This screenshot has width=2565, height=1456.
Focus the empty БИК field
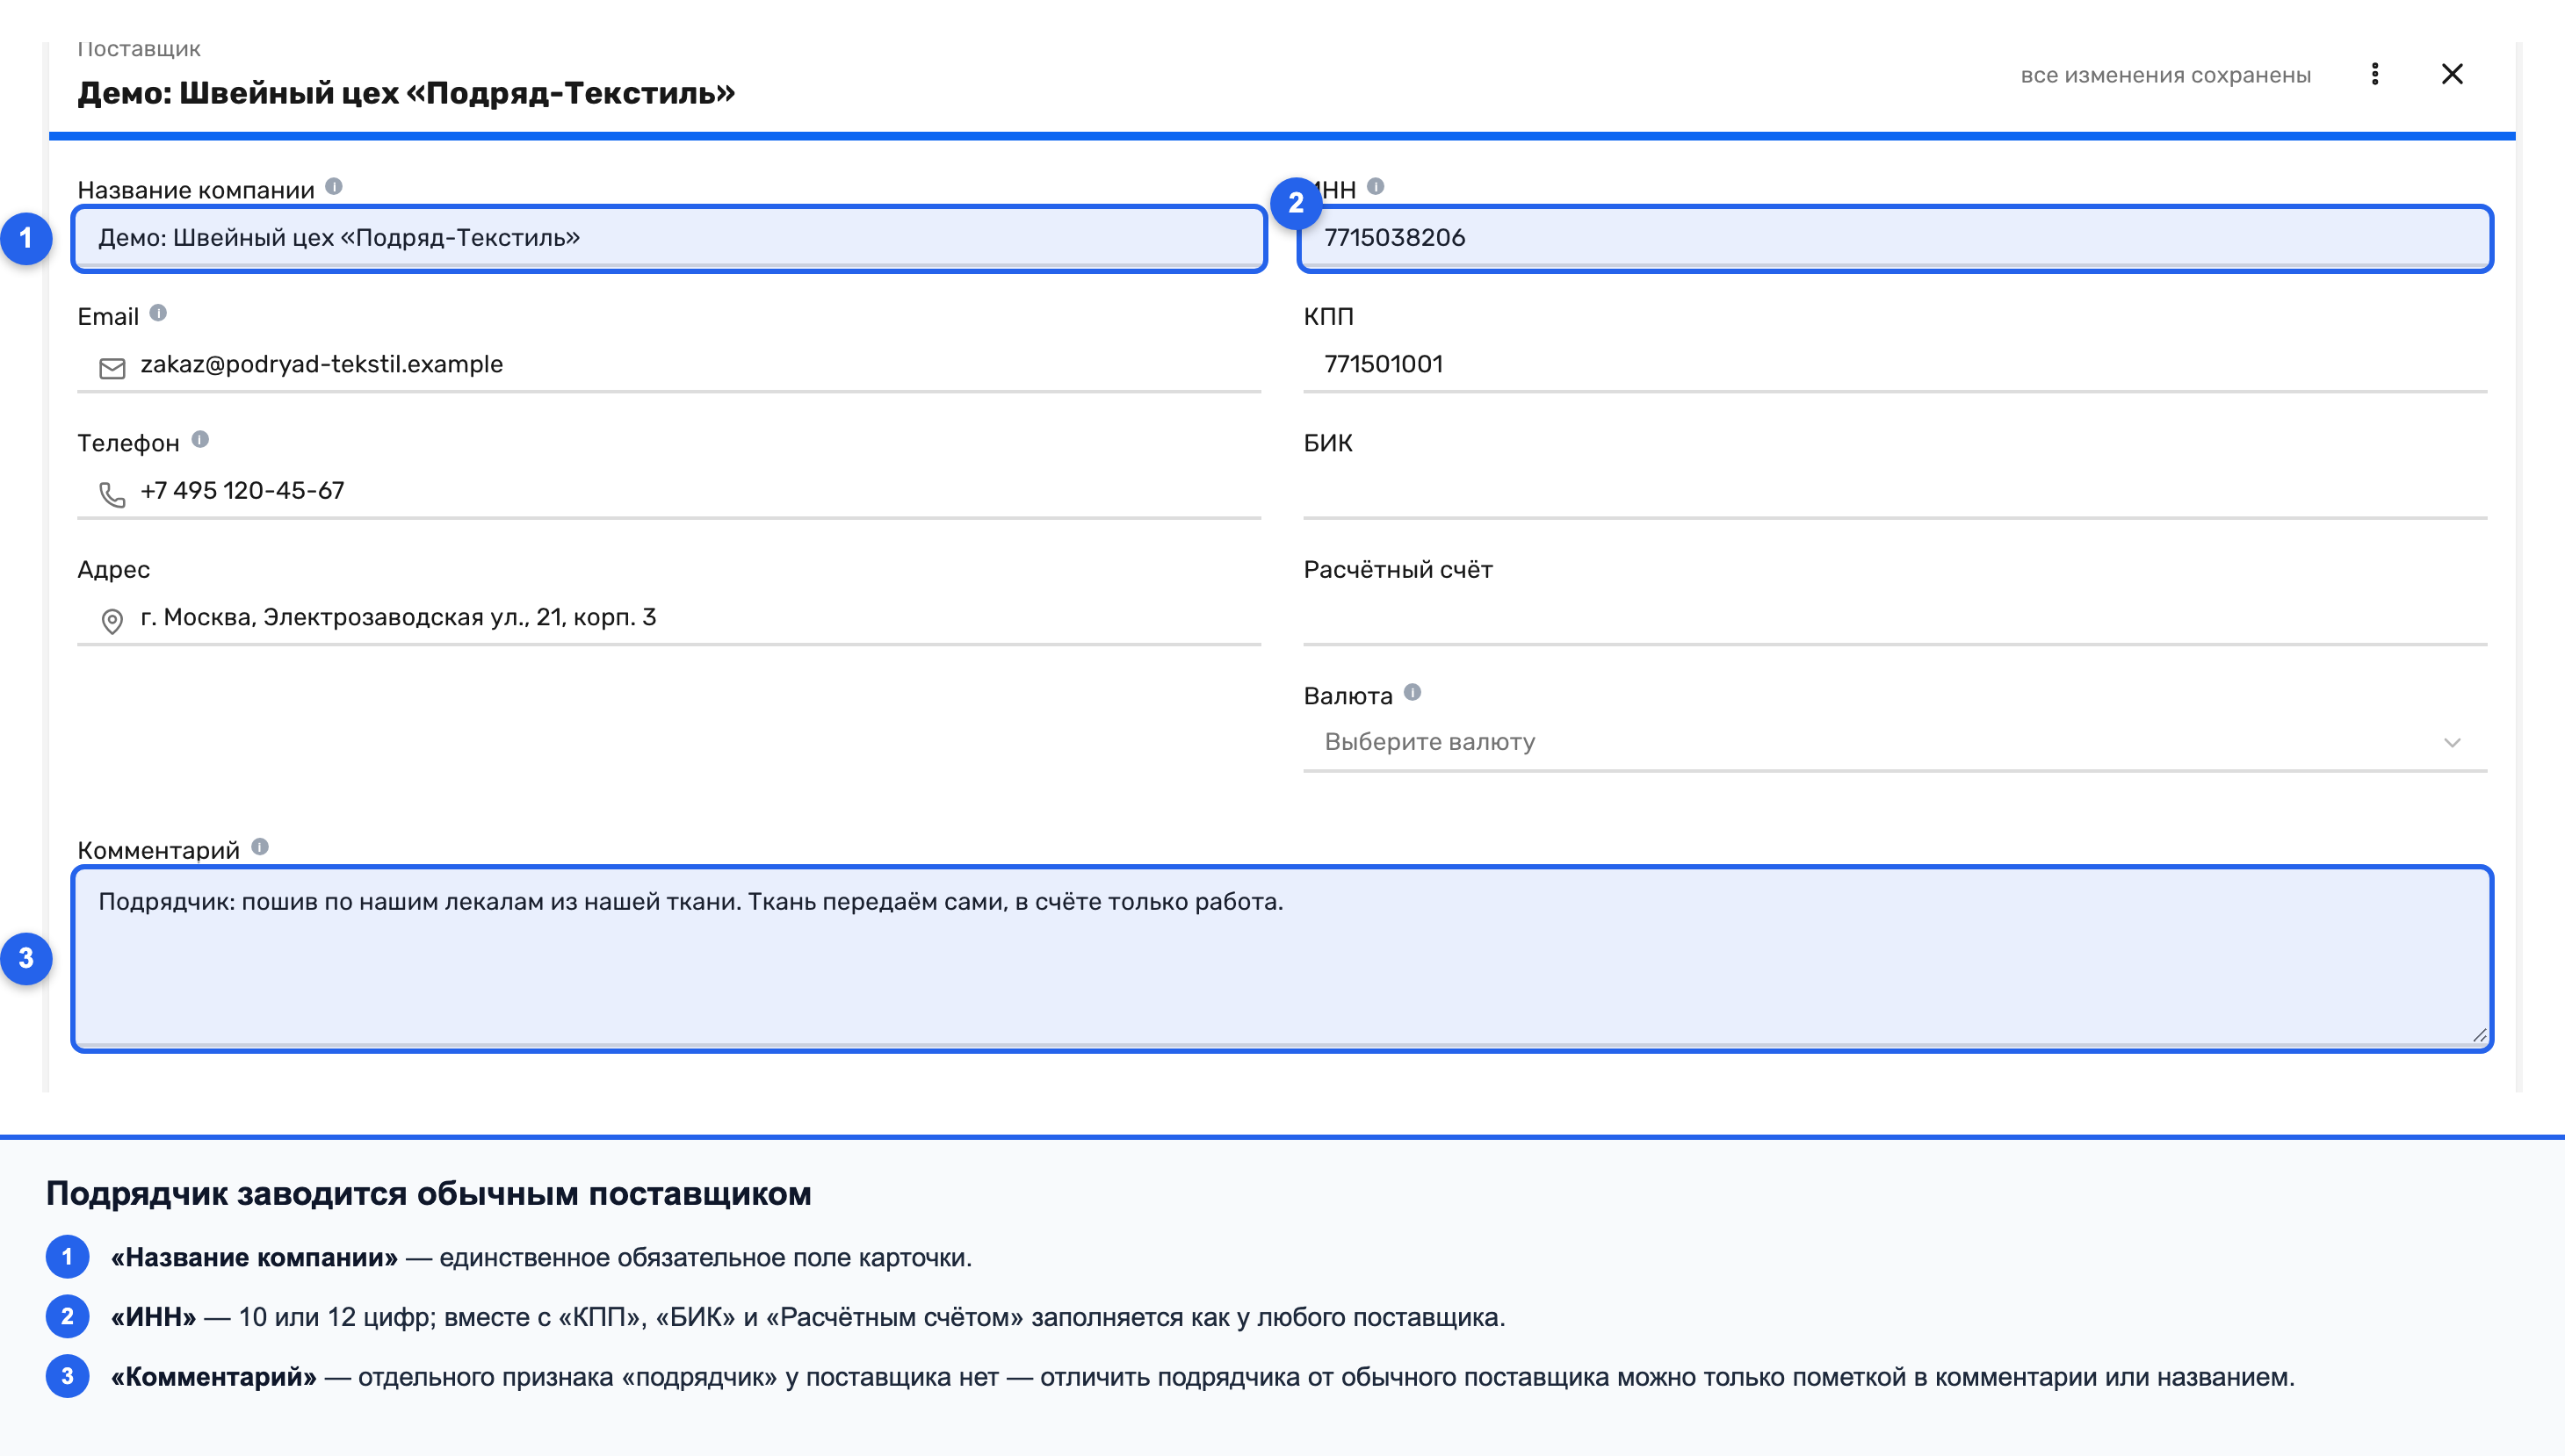(x=1895, y=491)
